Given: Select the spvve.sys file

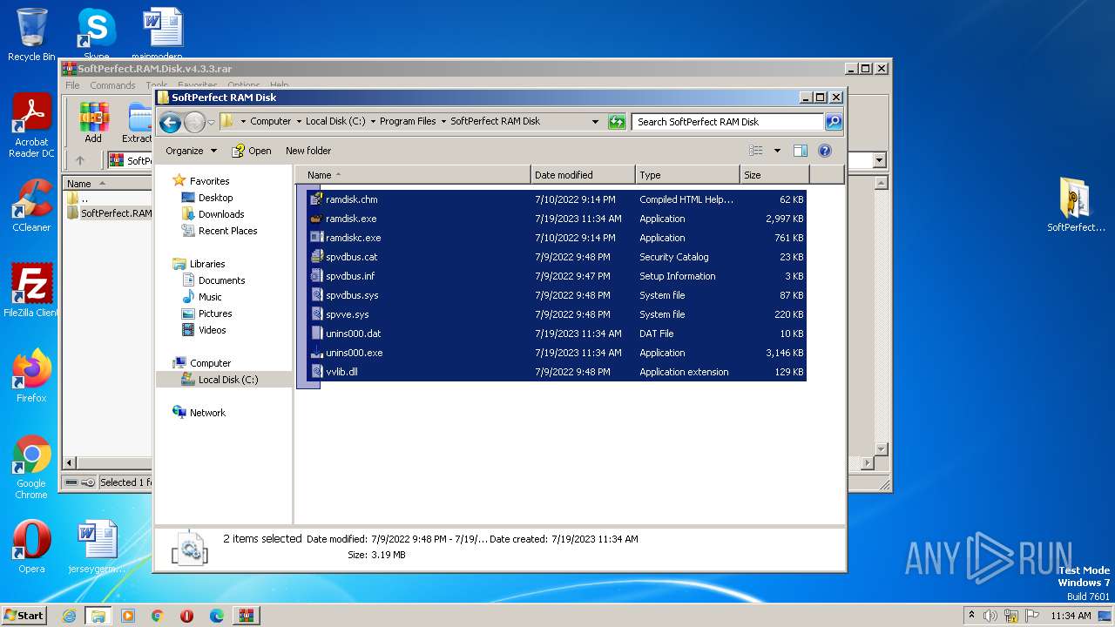Looking at the screenshot, I should [557, 314].
